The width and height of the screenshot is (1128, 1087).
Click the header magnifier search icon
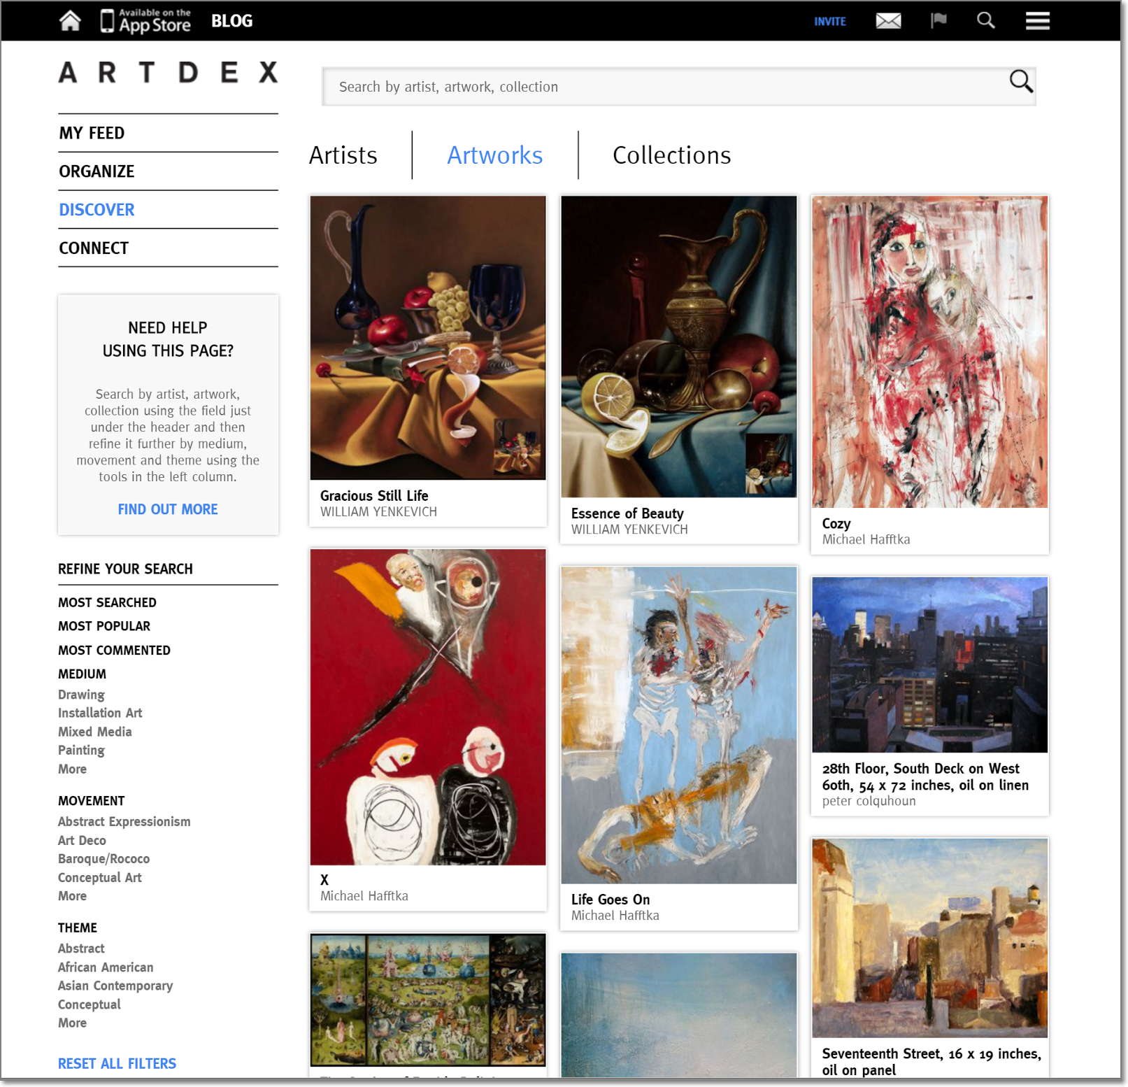[x=986, y=21]
